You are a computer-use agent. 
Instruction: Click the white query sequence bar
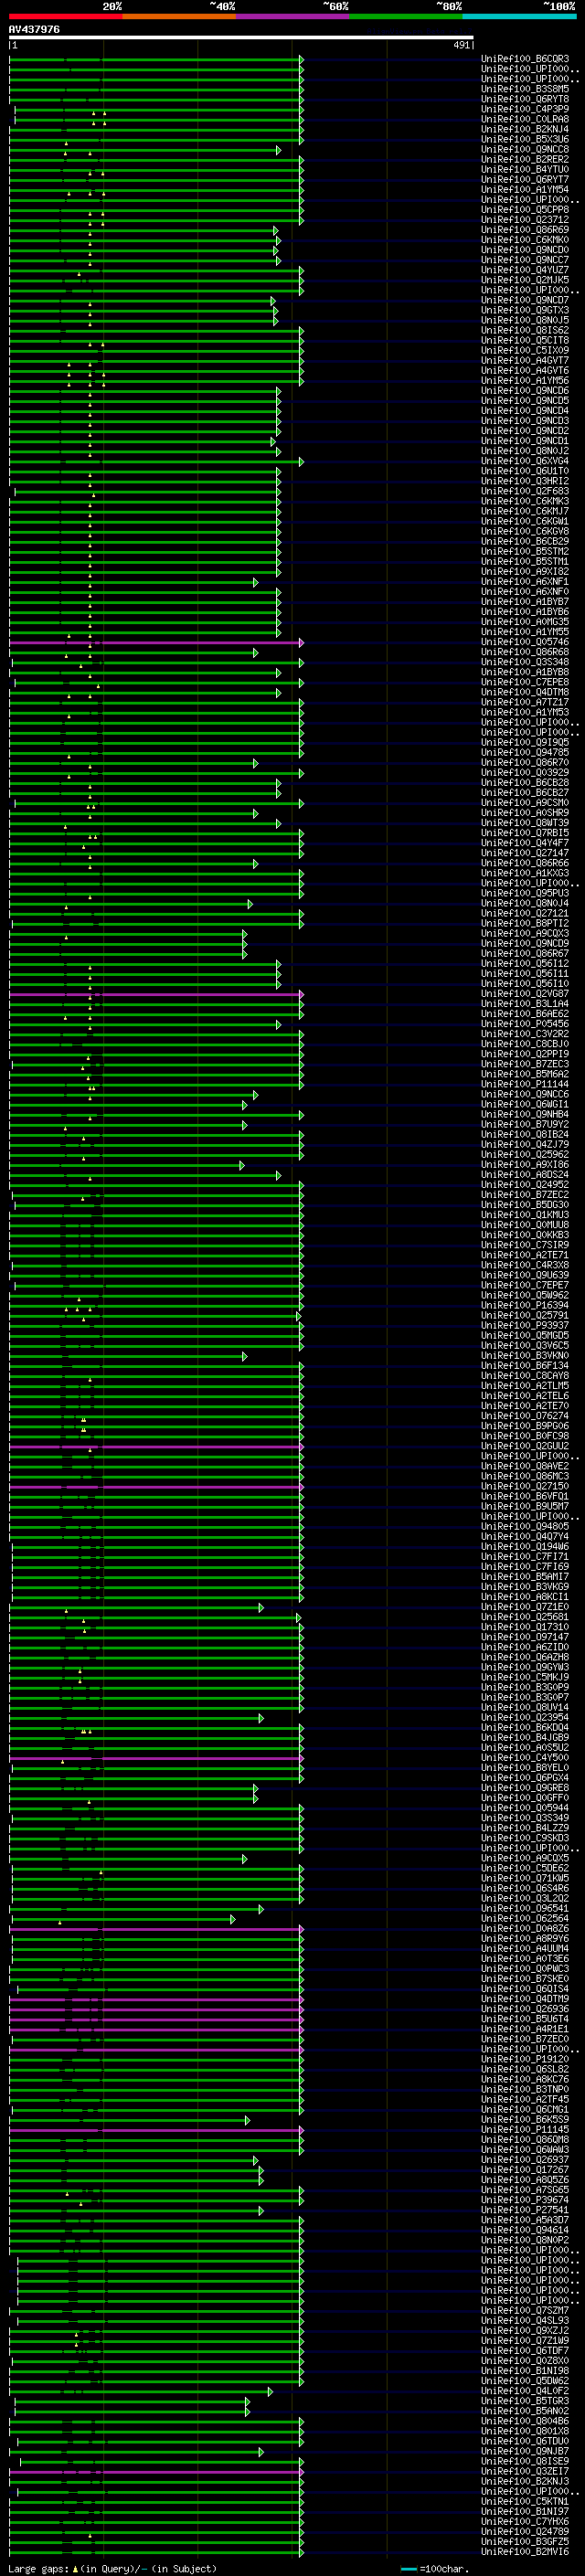pyautogui.click(x=241, y=38)
